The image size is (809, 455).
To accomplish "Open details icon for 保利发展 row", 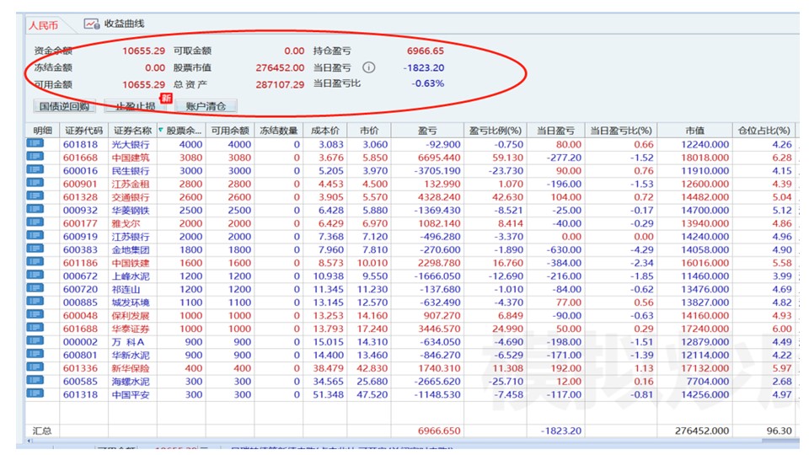I will [35, 314].
